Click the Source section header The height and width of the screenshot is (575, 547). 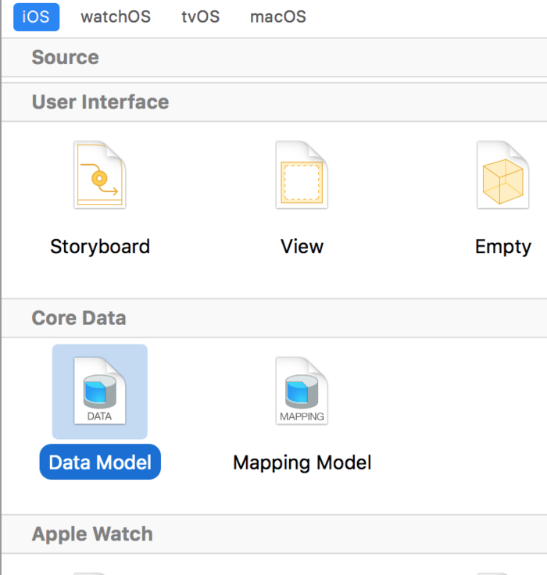click(65, 58)
